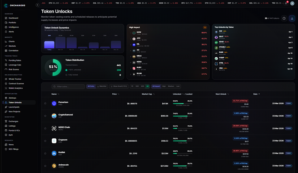This screenshot has height=173, width=298.
Task: Click the Filter coins search field
Action: (68, 86)
